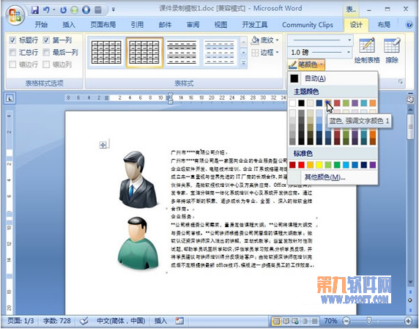Screen dimensions: 419x329
Task: Open Shading paint bucket option
Action: (x=255, y=40)
